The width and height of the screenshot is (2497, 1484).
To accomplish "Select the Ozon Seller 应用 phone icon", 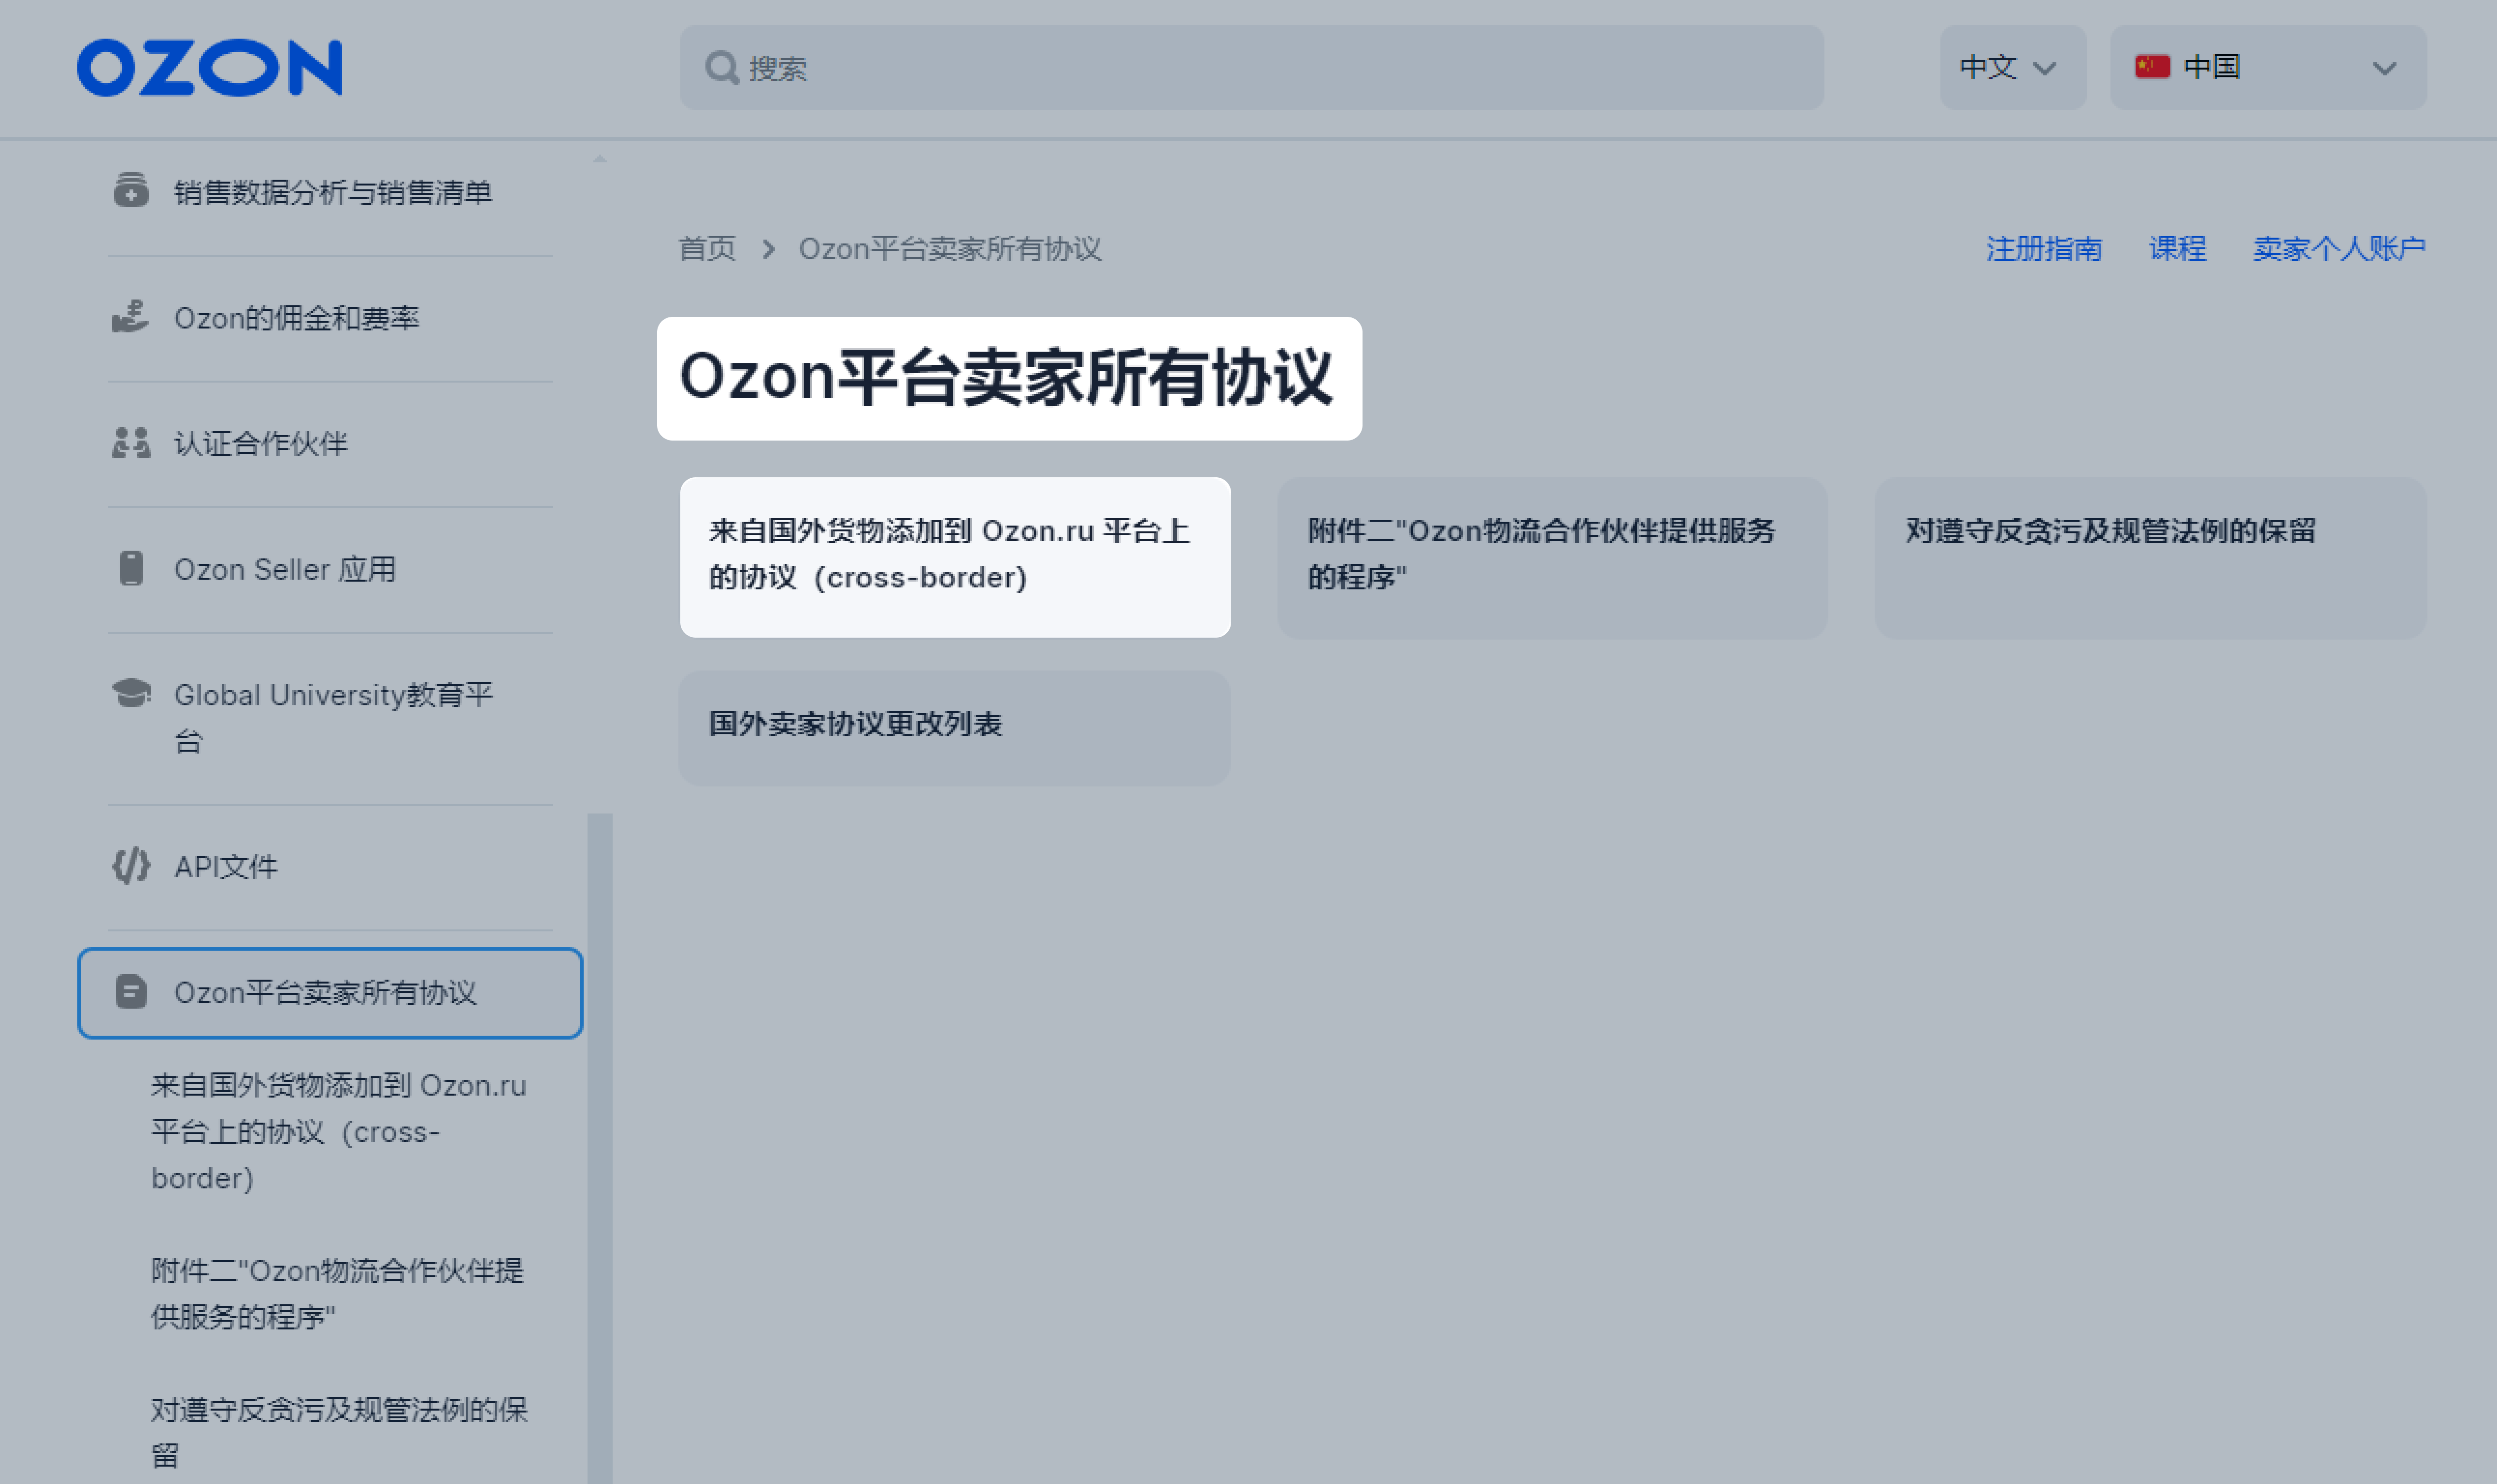I will click(131, 568).
